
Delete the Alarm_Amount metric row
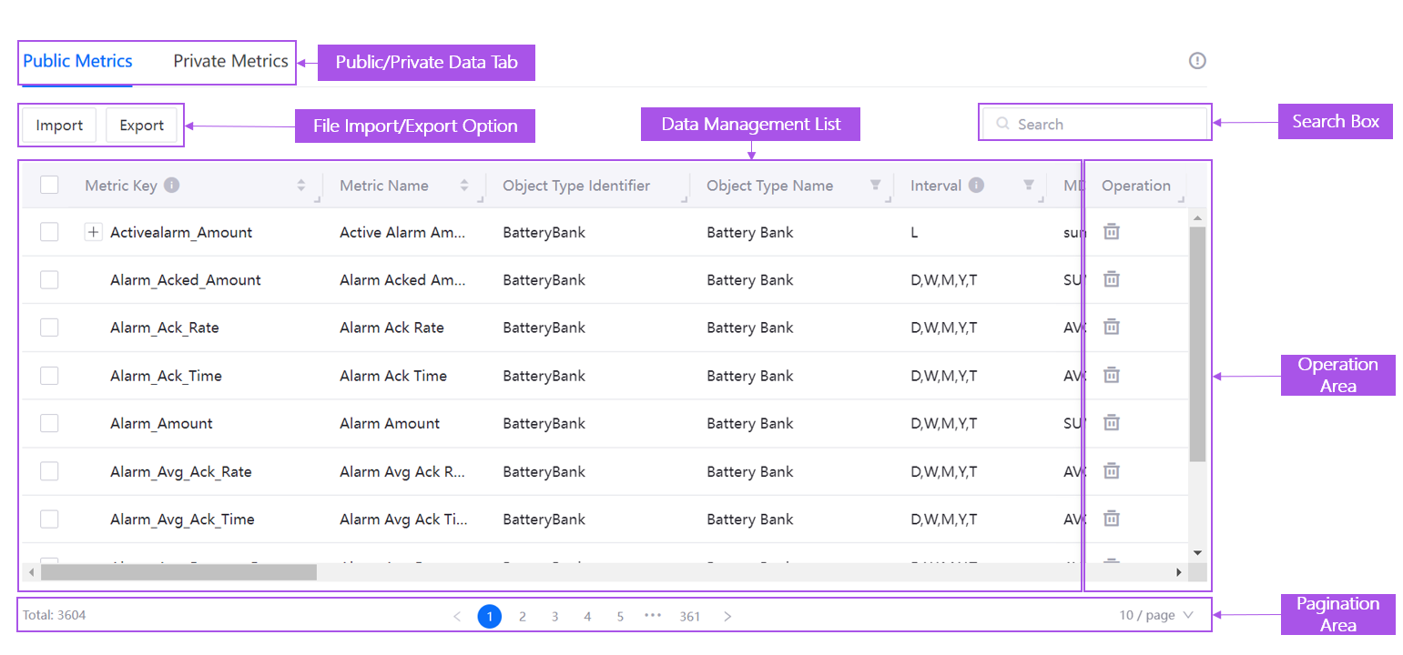1112,422
